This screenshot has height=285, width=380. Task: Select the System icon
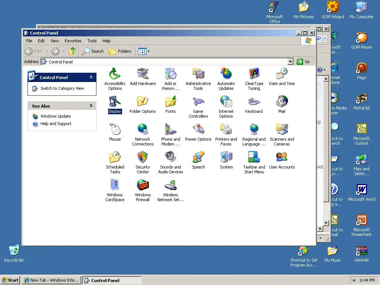226,160
